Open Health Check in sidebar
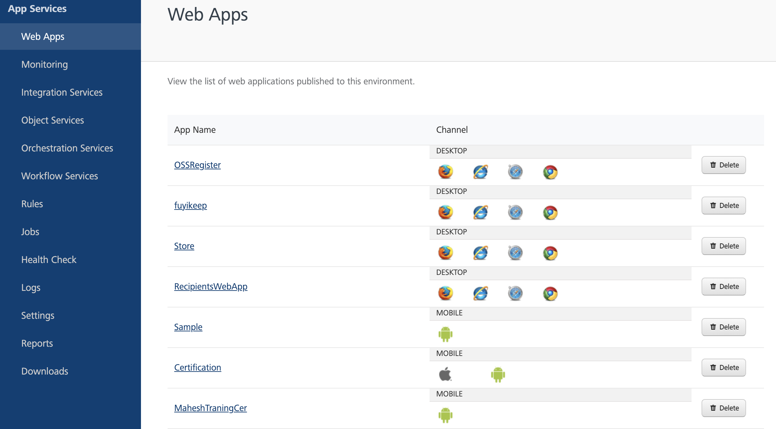 coord(49,260)
